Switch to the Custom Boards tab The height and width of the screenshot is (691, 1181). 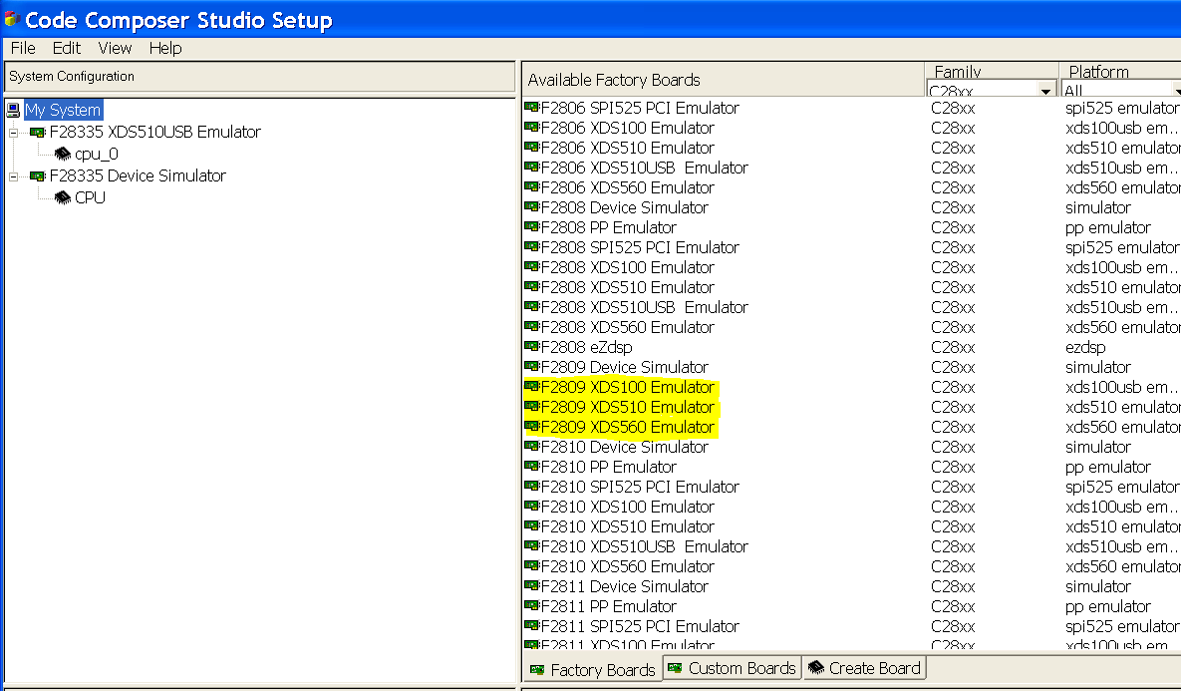pos(732,668)
